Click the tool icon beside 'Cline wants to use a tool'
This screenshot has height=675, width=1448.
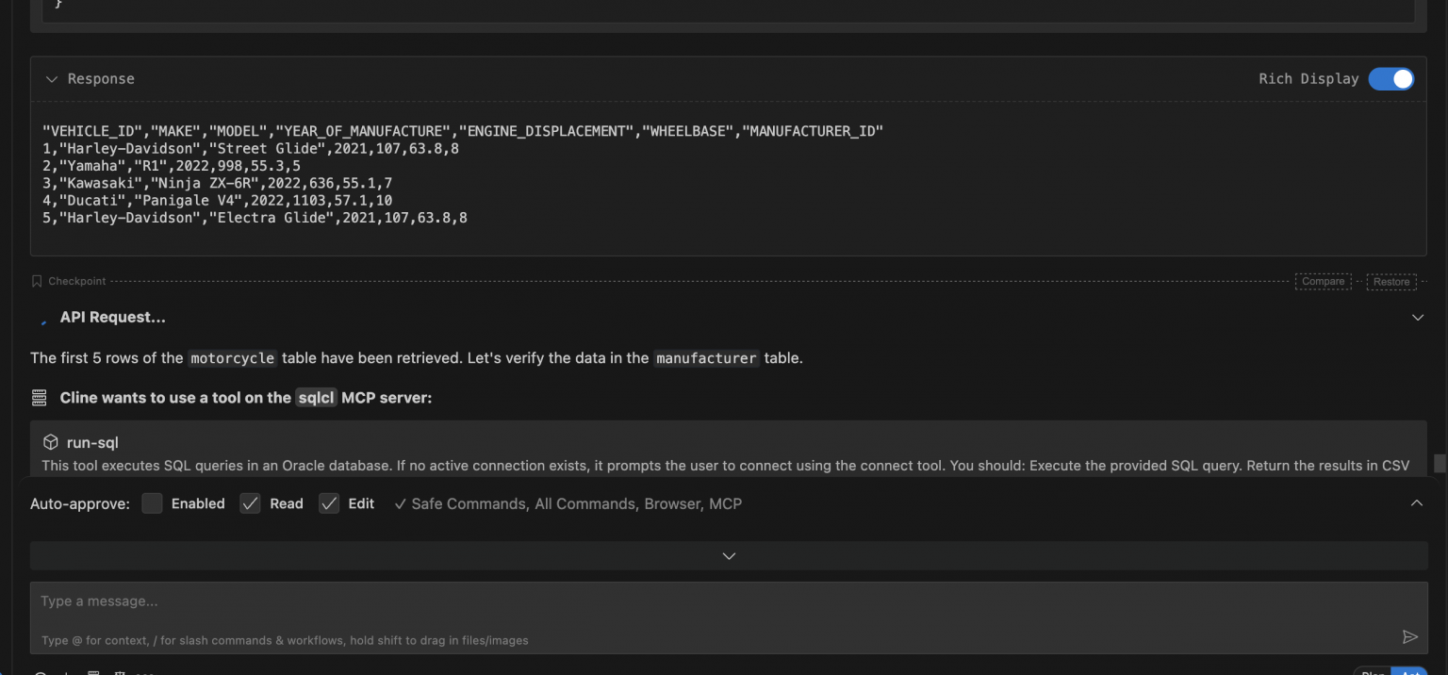click(x=39, y=397)
